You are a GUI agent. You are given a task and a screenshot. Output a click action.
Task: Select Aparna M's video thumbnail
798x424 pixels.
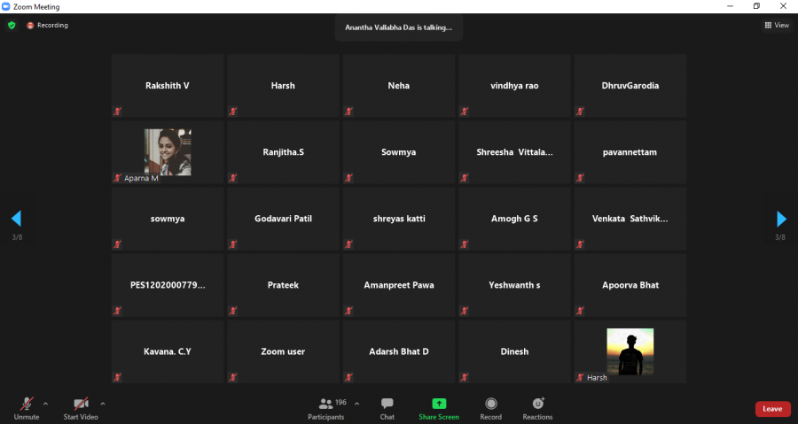click(x=168, y=152)
